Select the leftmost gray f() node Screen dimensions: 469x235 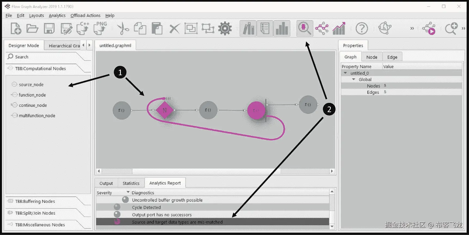[122, 110]
